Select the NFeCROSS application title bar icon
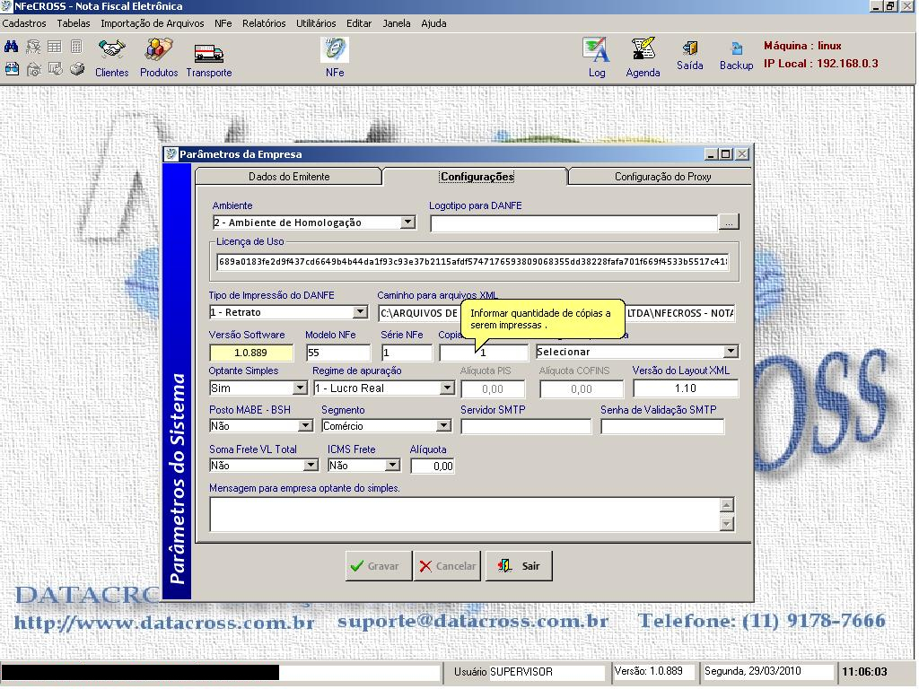 point(6,6)
